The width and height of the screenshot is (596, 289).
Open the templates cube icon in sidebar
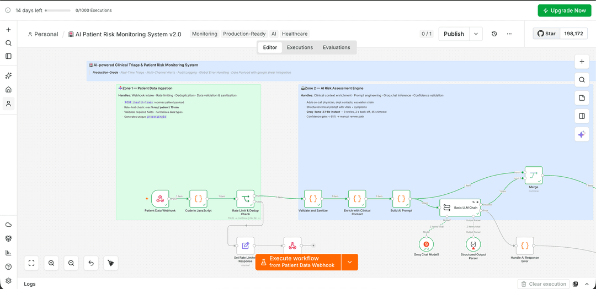point(8,238)
